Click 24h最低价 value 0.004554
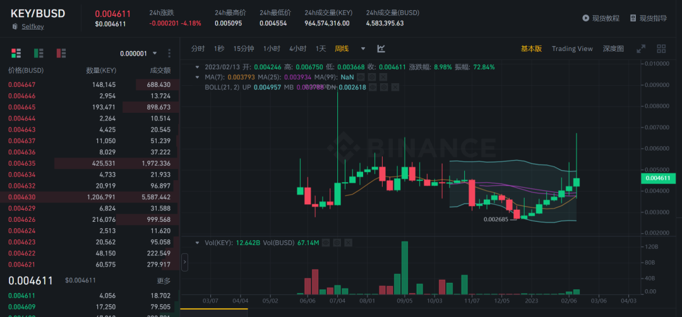682x317 pixels. tap(273, 23)
